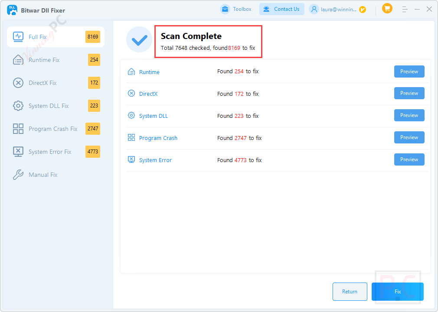Select the Full Fix monitor icon

click(18, 37)
